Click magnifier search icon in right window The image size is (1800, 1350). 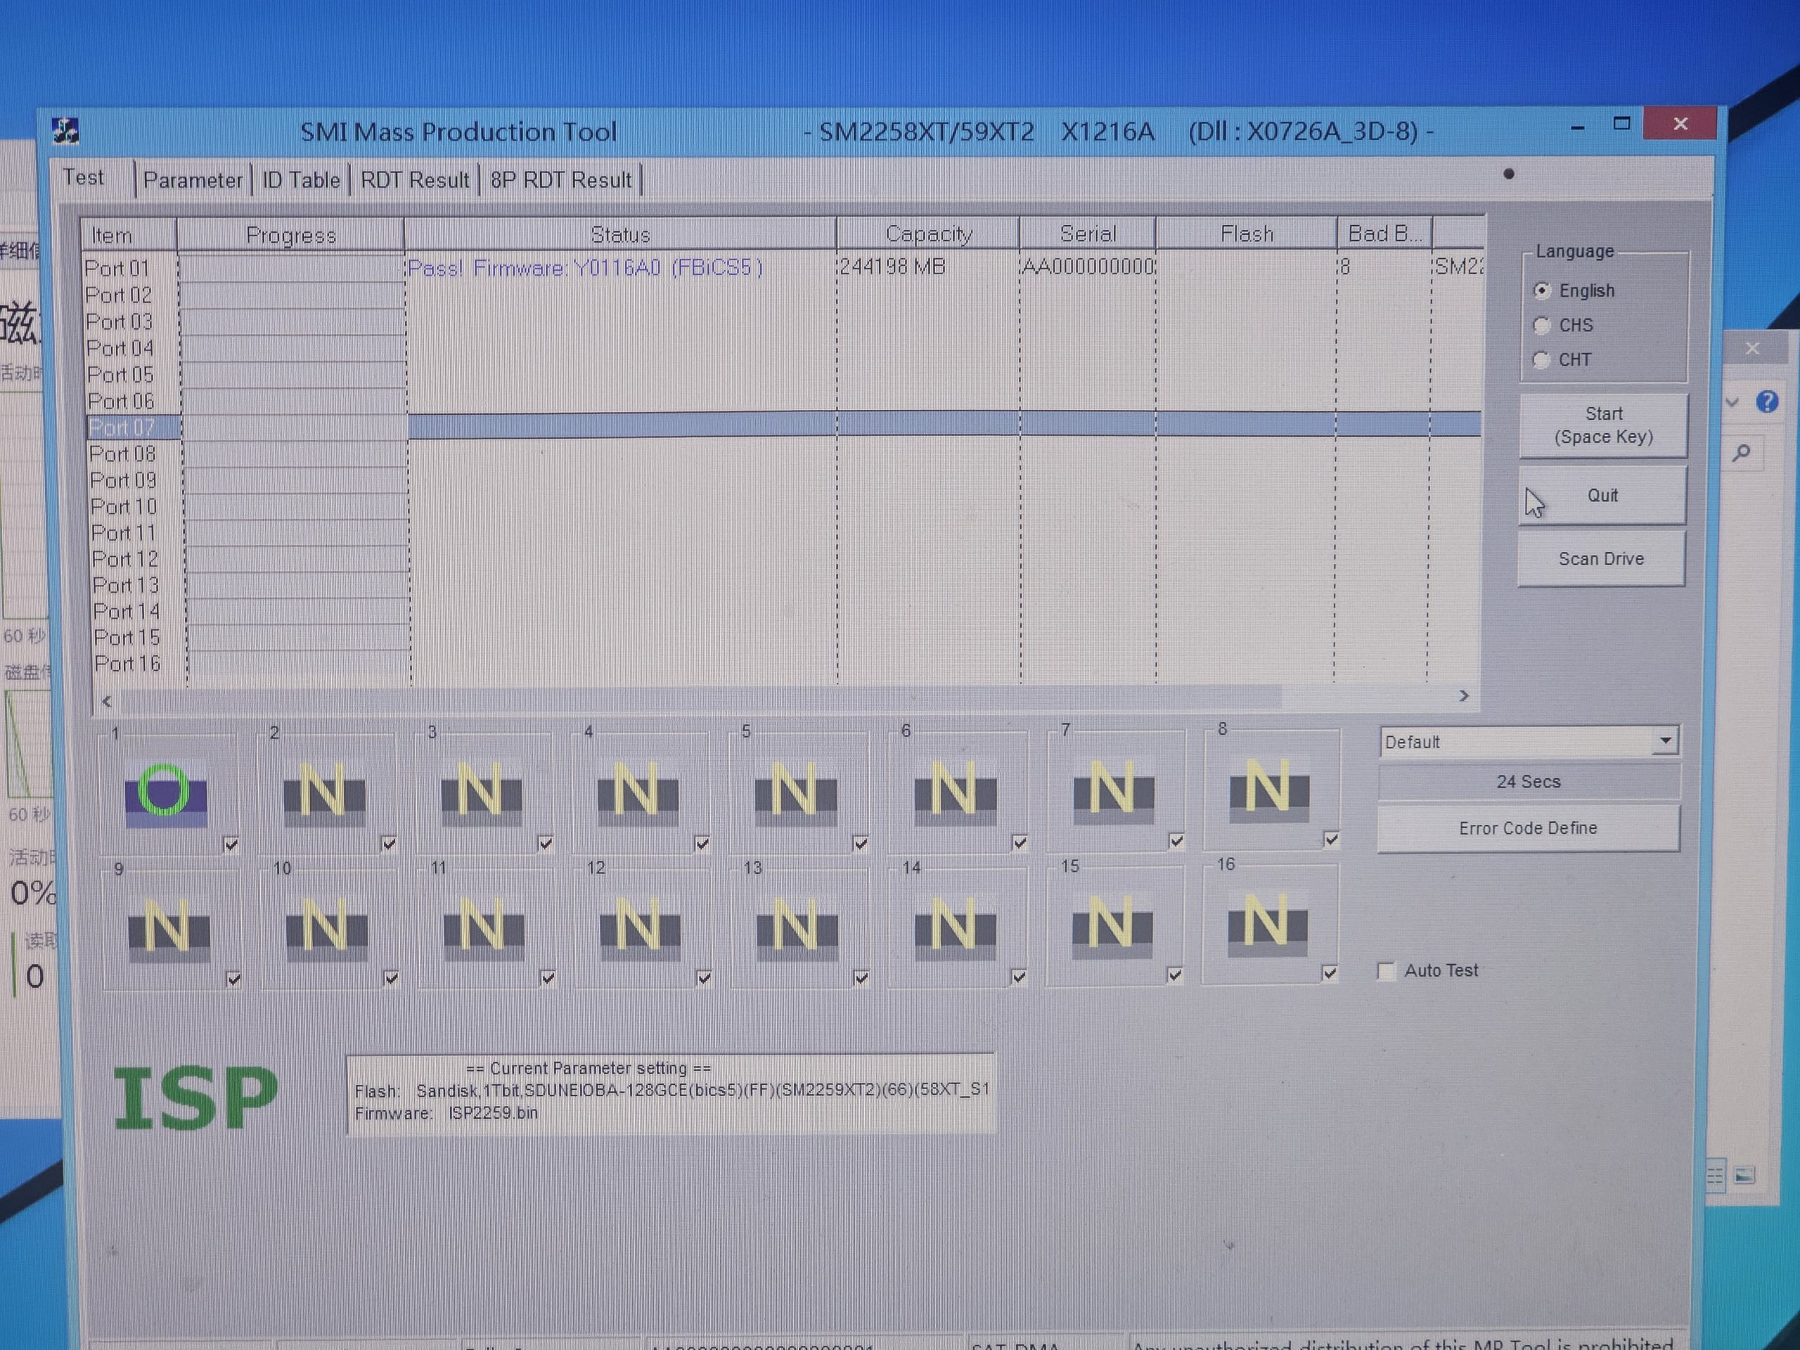1742,454
